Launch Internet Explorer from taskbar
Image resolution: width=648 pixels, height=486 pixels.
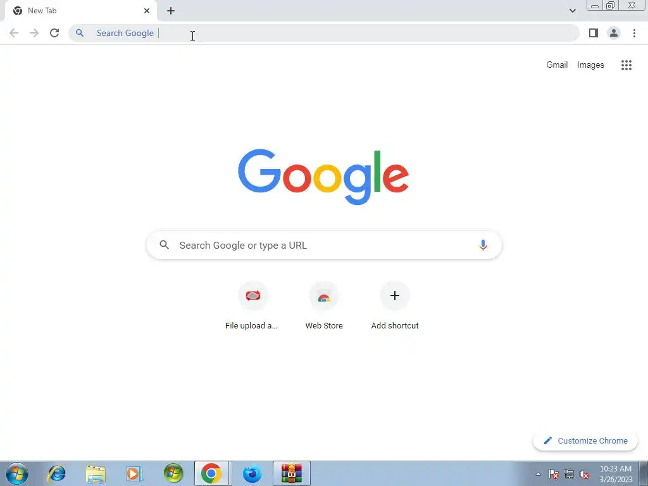56,473
